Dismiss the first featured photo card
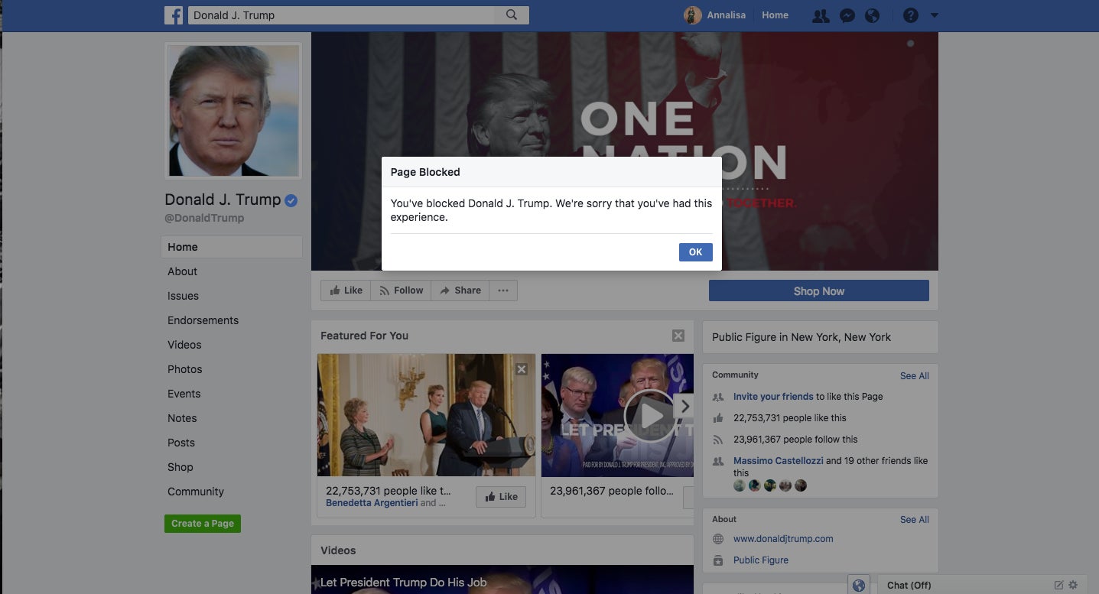Viewport: 1099px width, 594px height. [x=522, y=369]
